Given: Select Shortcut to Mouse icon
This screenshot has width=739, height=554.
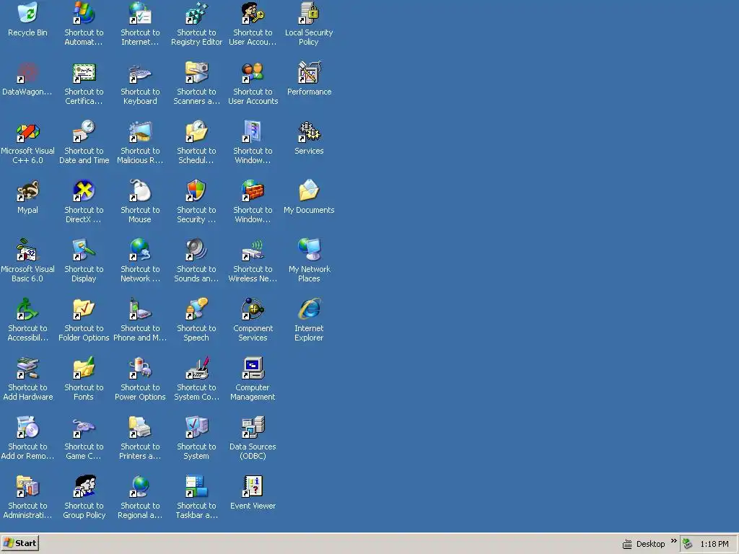Looking at the screenshot, I should coord(140,190).
